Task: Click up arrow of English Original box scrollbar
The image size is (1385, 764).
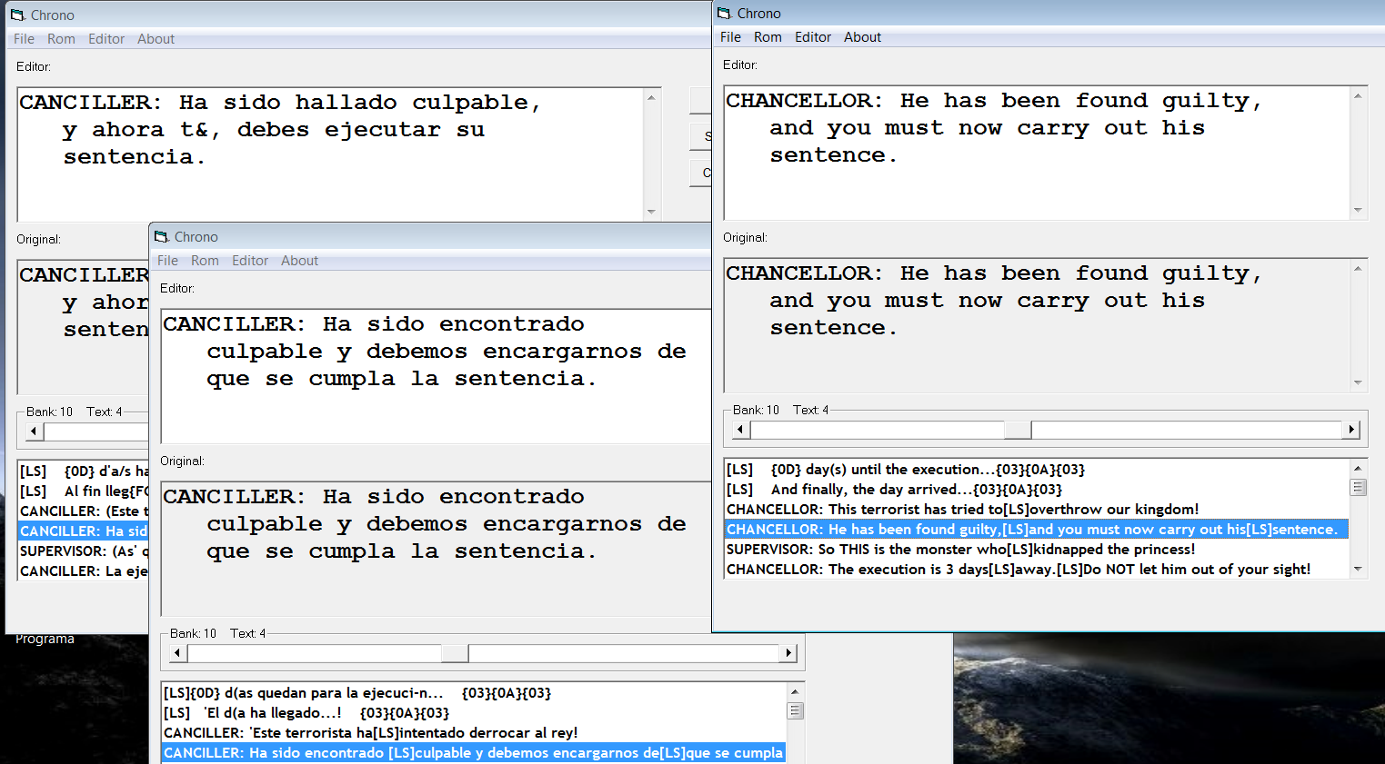Action: pos(1358,268)
